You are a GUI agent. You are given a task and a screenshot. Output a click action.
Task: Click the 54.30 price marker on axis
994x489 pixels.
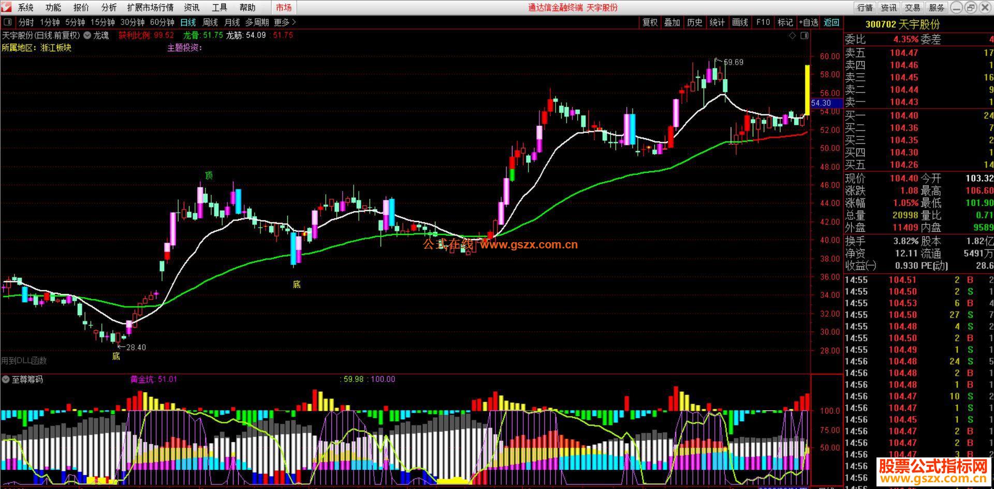826,103
